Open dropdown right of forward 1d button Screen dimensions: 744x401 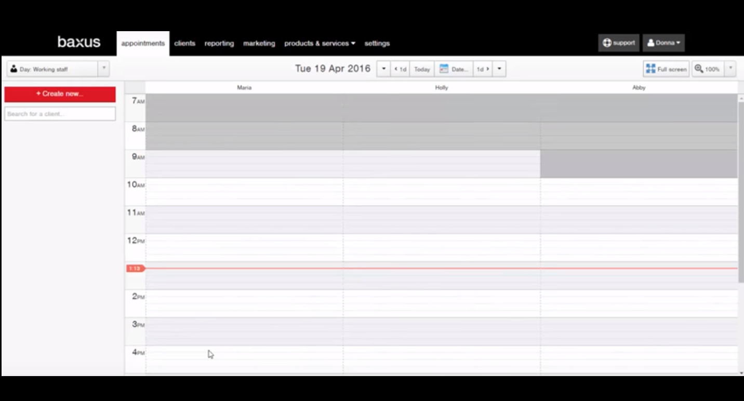499,69
